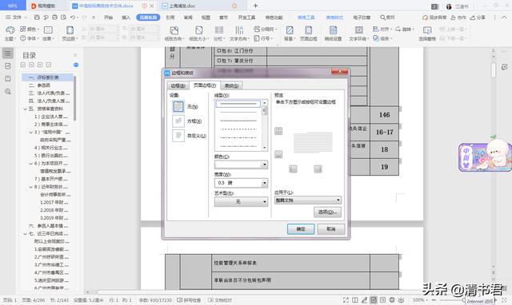Screen dimensions: 512x305
Task: Open the new tab plus button
Action: [x=256, y=6]
